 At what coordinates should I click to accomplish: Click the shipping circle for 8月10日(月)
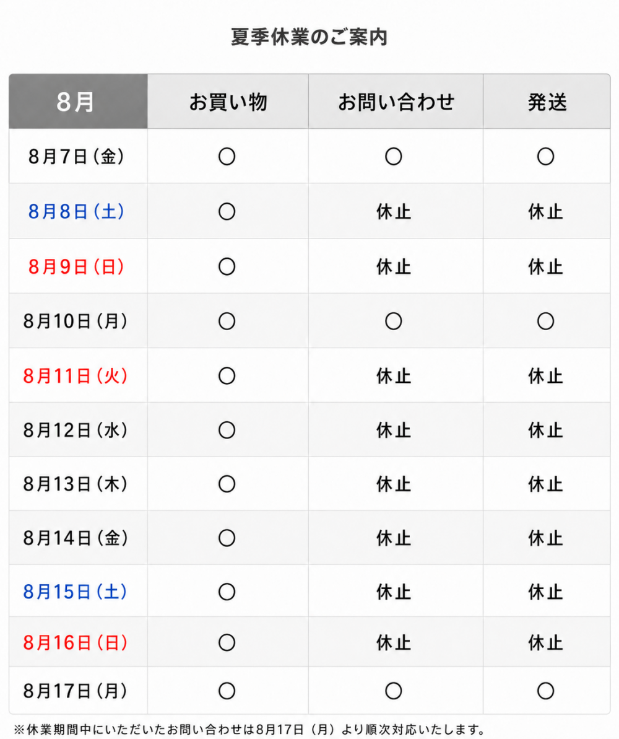pos(545,321)
